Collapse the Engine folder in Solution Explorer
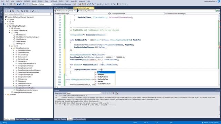The height and width of the screenshot is (124, 221). tap(6, 19)
